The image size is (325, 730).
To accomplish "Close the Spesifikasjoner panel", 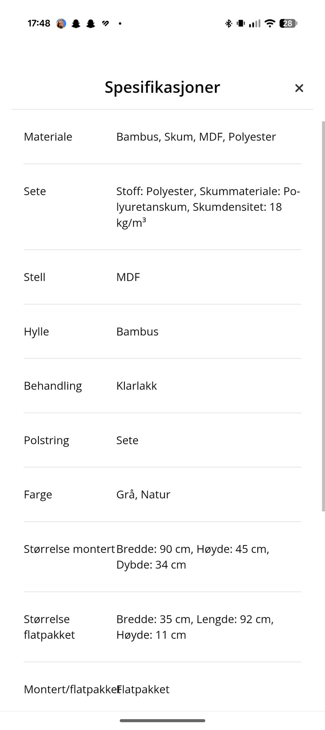I will coord(299,88).
